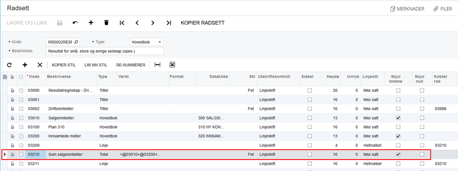Go to previous record
This screenshot has height=171, width=458.
[137, 23]
